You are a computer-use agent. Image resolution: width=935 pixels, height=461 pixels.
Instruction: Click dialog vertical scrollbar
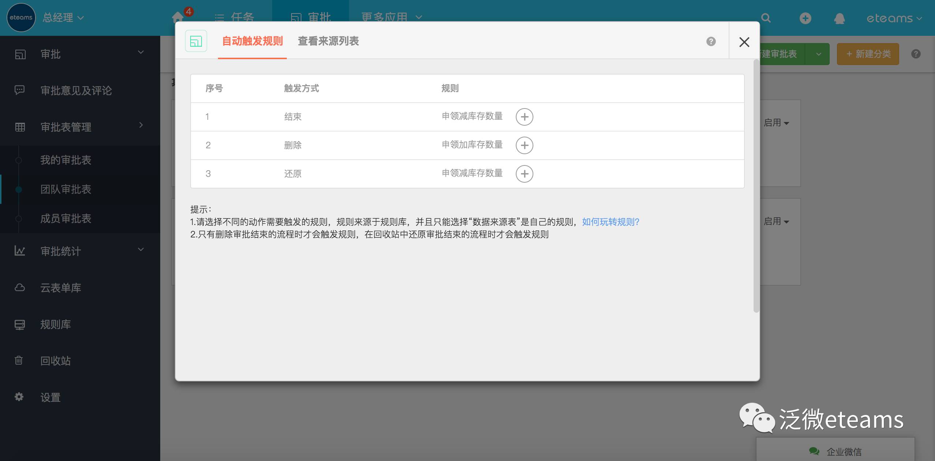click(x=756, y=186)
